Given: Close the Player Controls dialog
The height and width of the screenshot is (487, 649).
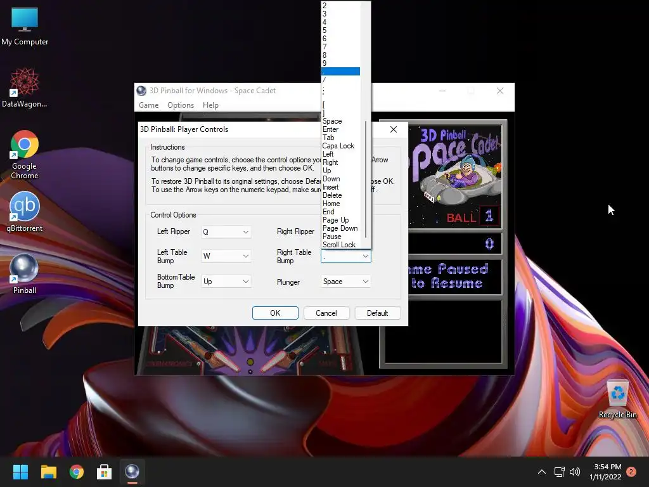Looking at the screenshot, I should click(x=393, y=129).
